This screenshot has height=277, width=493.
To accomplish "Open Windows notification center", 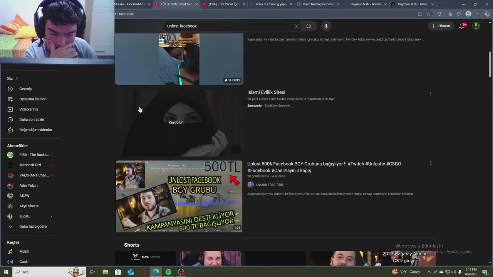I will coord(485,272).
